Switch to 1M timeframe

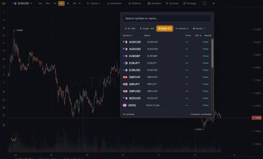[74, 3]
